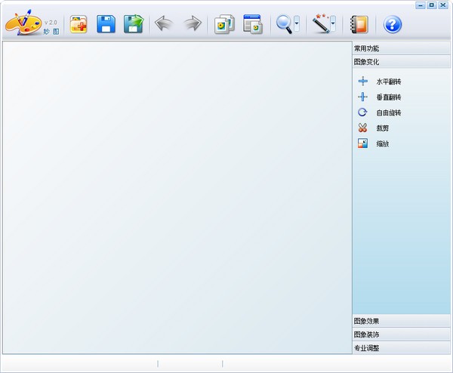Screen dimensions: 453x373
Task: Open the orange notebook icon
Action: click(x=359, y=25)
